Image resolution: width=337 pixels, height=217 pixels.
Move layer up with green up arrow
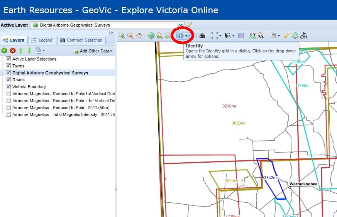[21, 50]
